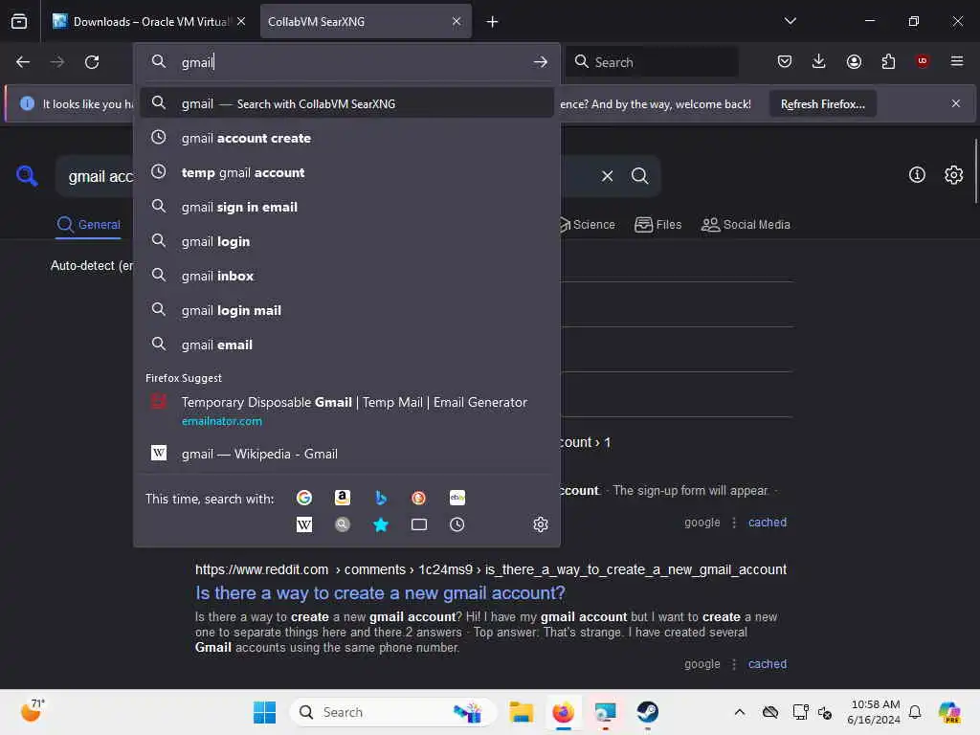Select the Files search category
The image size is (980, 735).
pos(657,224)
